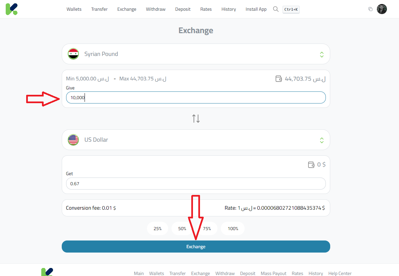Open the Rates page from top navigation

[206, 9]
